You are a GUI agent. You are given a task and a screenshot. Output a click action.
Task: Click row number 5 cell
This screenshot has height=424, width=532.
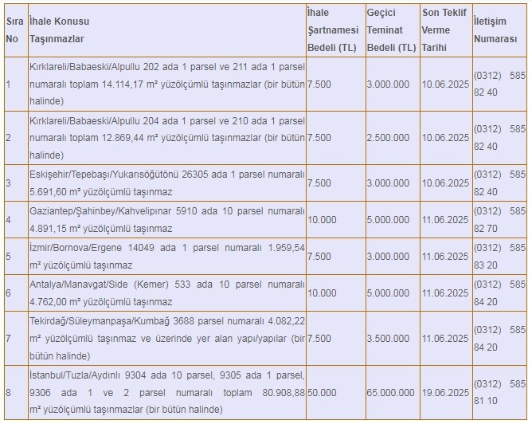click(16, 257)
